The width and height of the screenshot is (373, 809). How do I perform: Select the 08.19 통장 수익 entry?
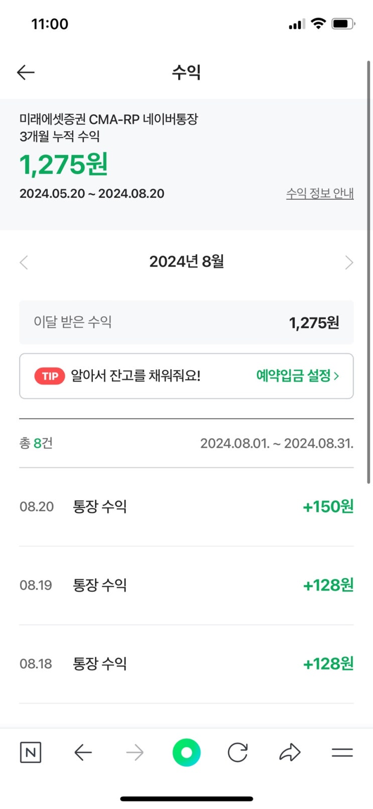tap(186, 585)
